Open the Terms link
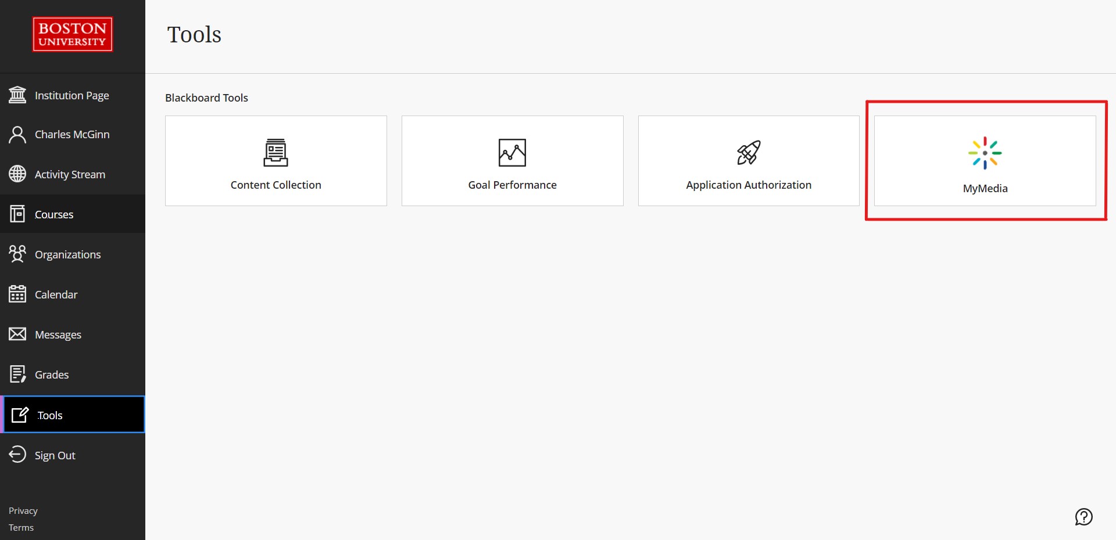The image size is (1116, 540). (21, 528)
